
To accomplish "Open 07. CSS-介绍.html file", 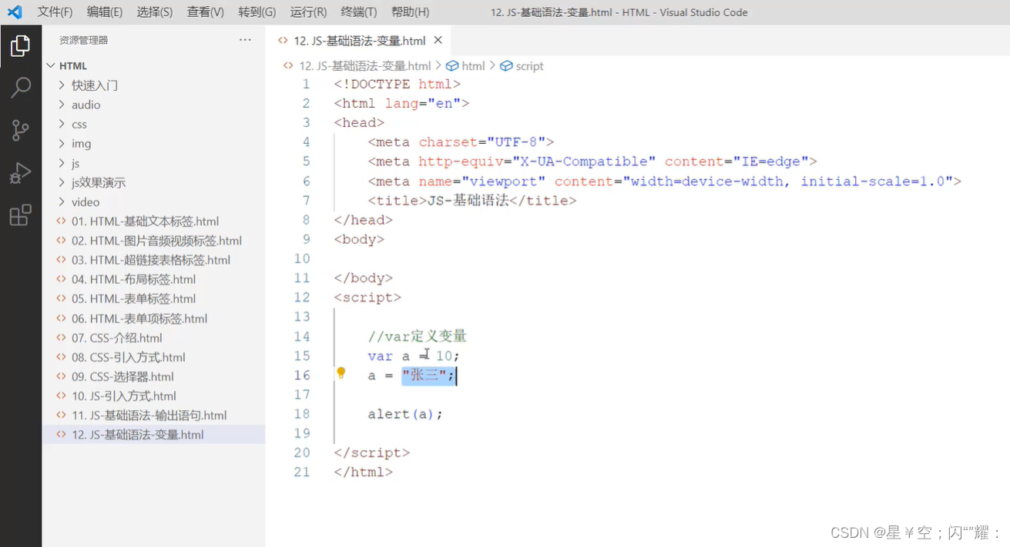I will click(112, 337).
